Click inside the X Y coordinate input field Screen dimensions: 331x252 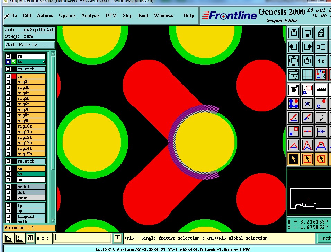(82, 238)
